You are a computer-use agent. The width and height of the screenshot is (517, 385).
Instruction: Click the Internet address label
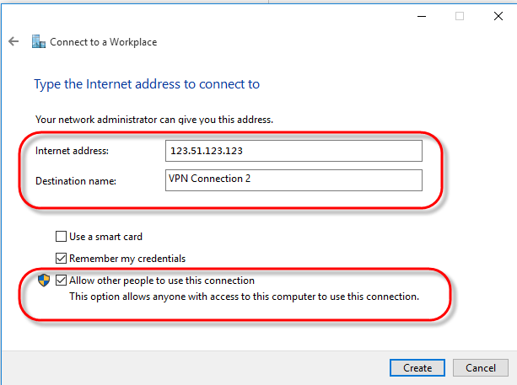(72, 151)
